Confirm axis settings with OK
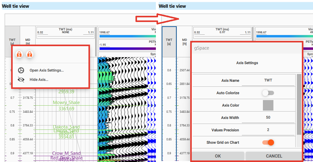This screenshot has height=162, width=313. click(218, 156)
